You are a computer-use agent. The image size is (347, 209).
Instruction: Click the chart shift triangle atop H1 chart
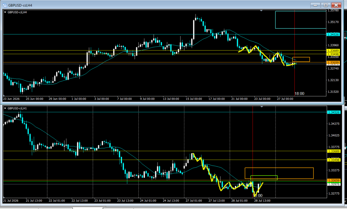(x=262, y=107)
